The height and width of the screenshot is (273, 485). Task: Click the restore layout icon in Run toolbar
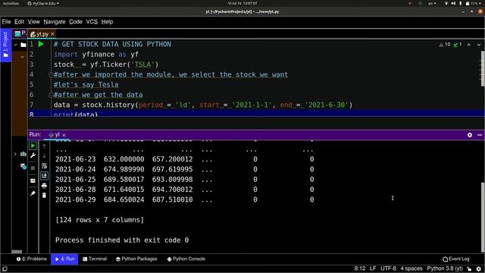[x=33, y=180]
